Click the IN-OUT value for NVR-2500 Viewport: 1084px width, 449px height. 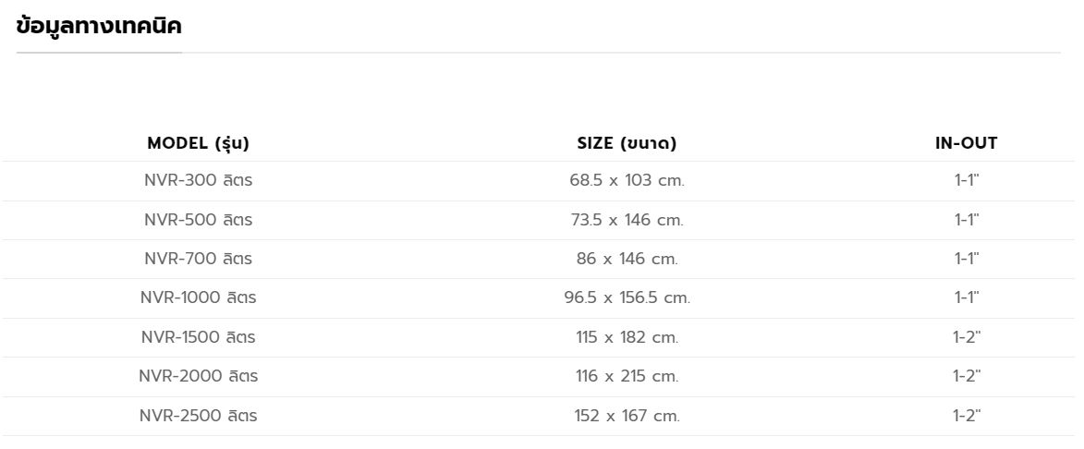(x=967, y=416)
